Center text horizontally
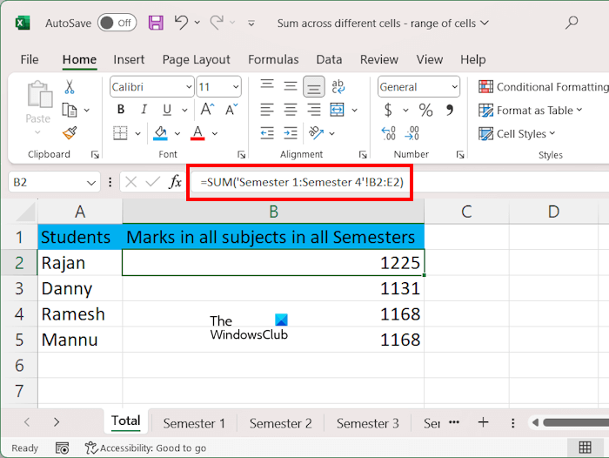Image resolution: width=609 pixels, height=458 pixels. 291,110
